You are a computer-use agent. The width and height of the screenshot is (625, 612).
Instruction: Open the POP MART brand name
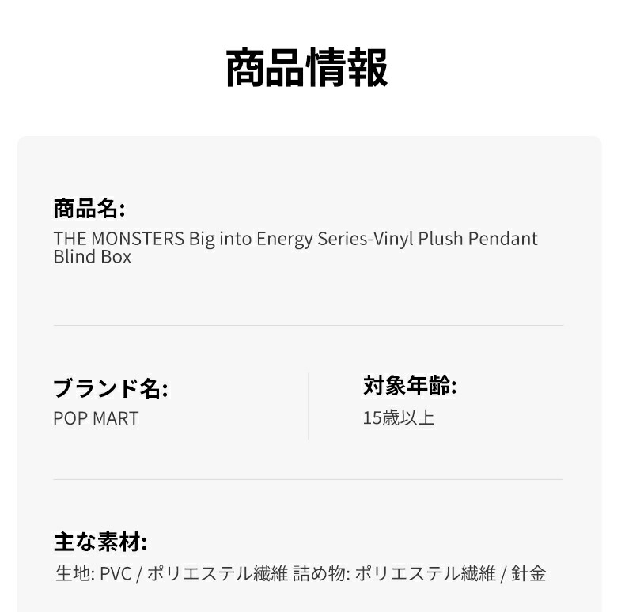click(96, 418)
